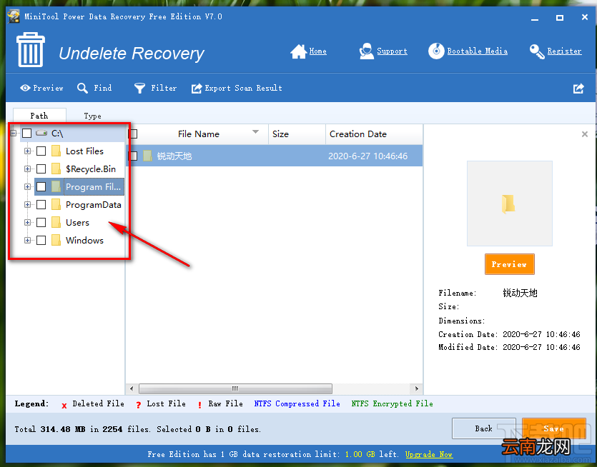Click the scrollbar left arrow

[x=132, y=388]
